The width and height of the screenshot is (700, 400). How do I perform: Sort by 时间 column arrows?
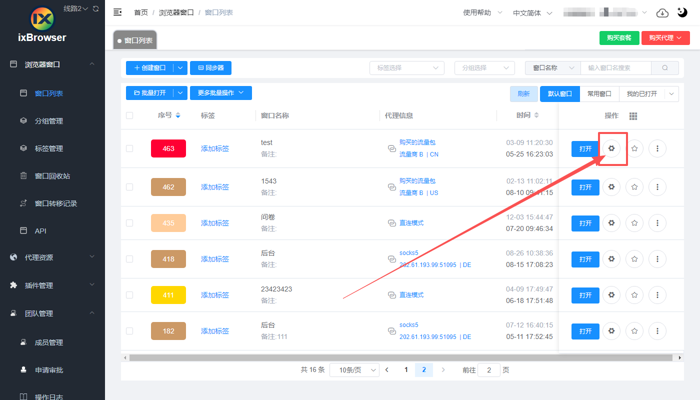pyautogui.click(x=536, y=115)
